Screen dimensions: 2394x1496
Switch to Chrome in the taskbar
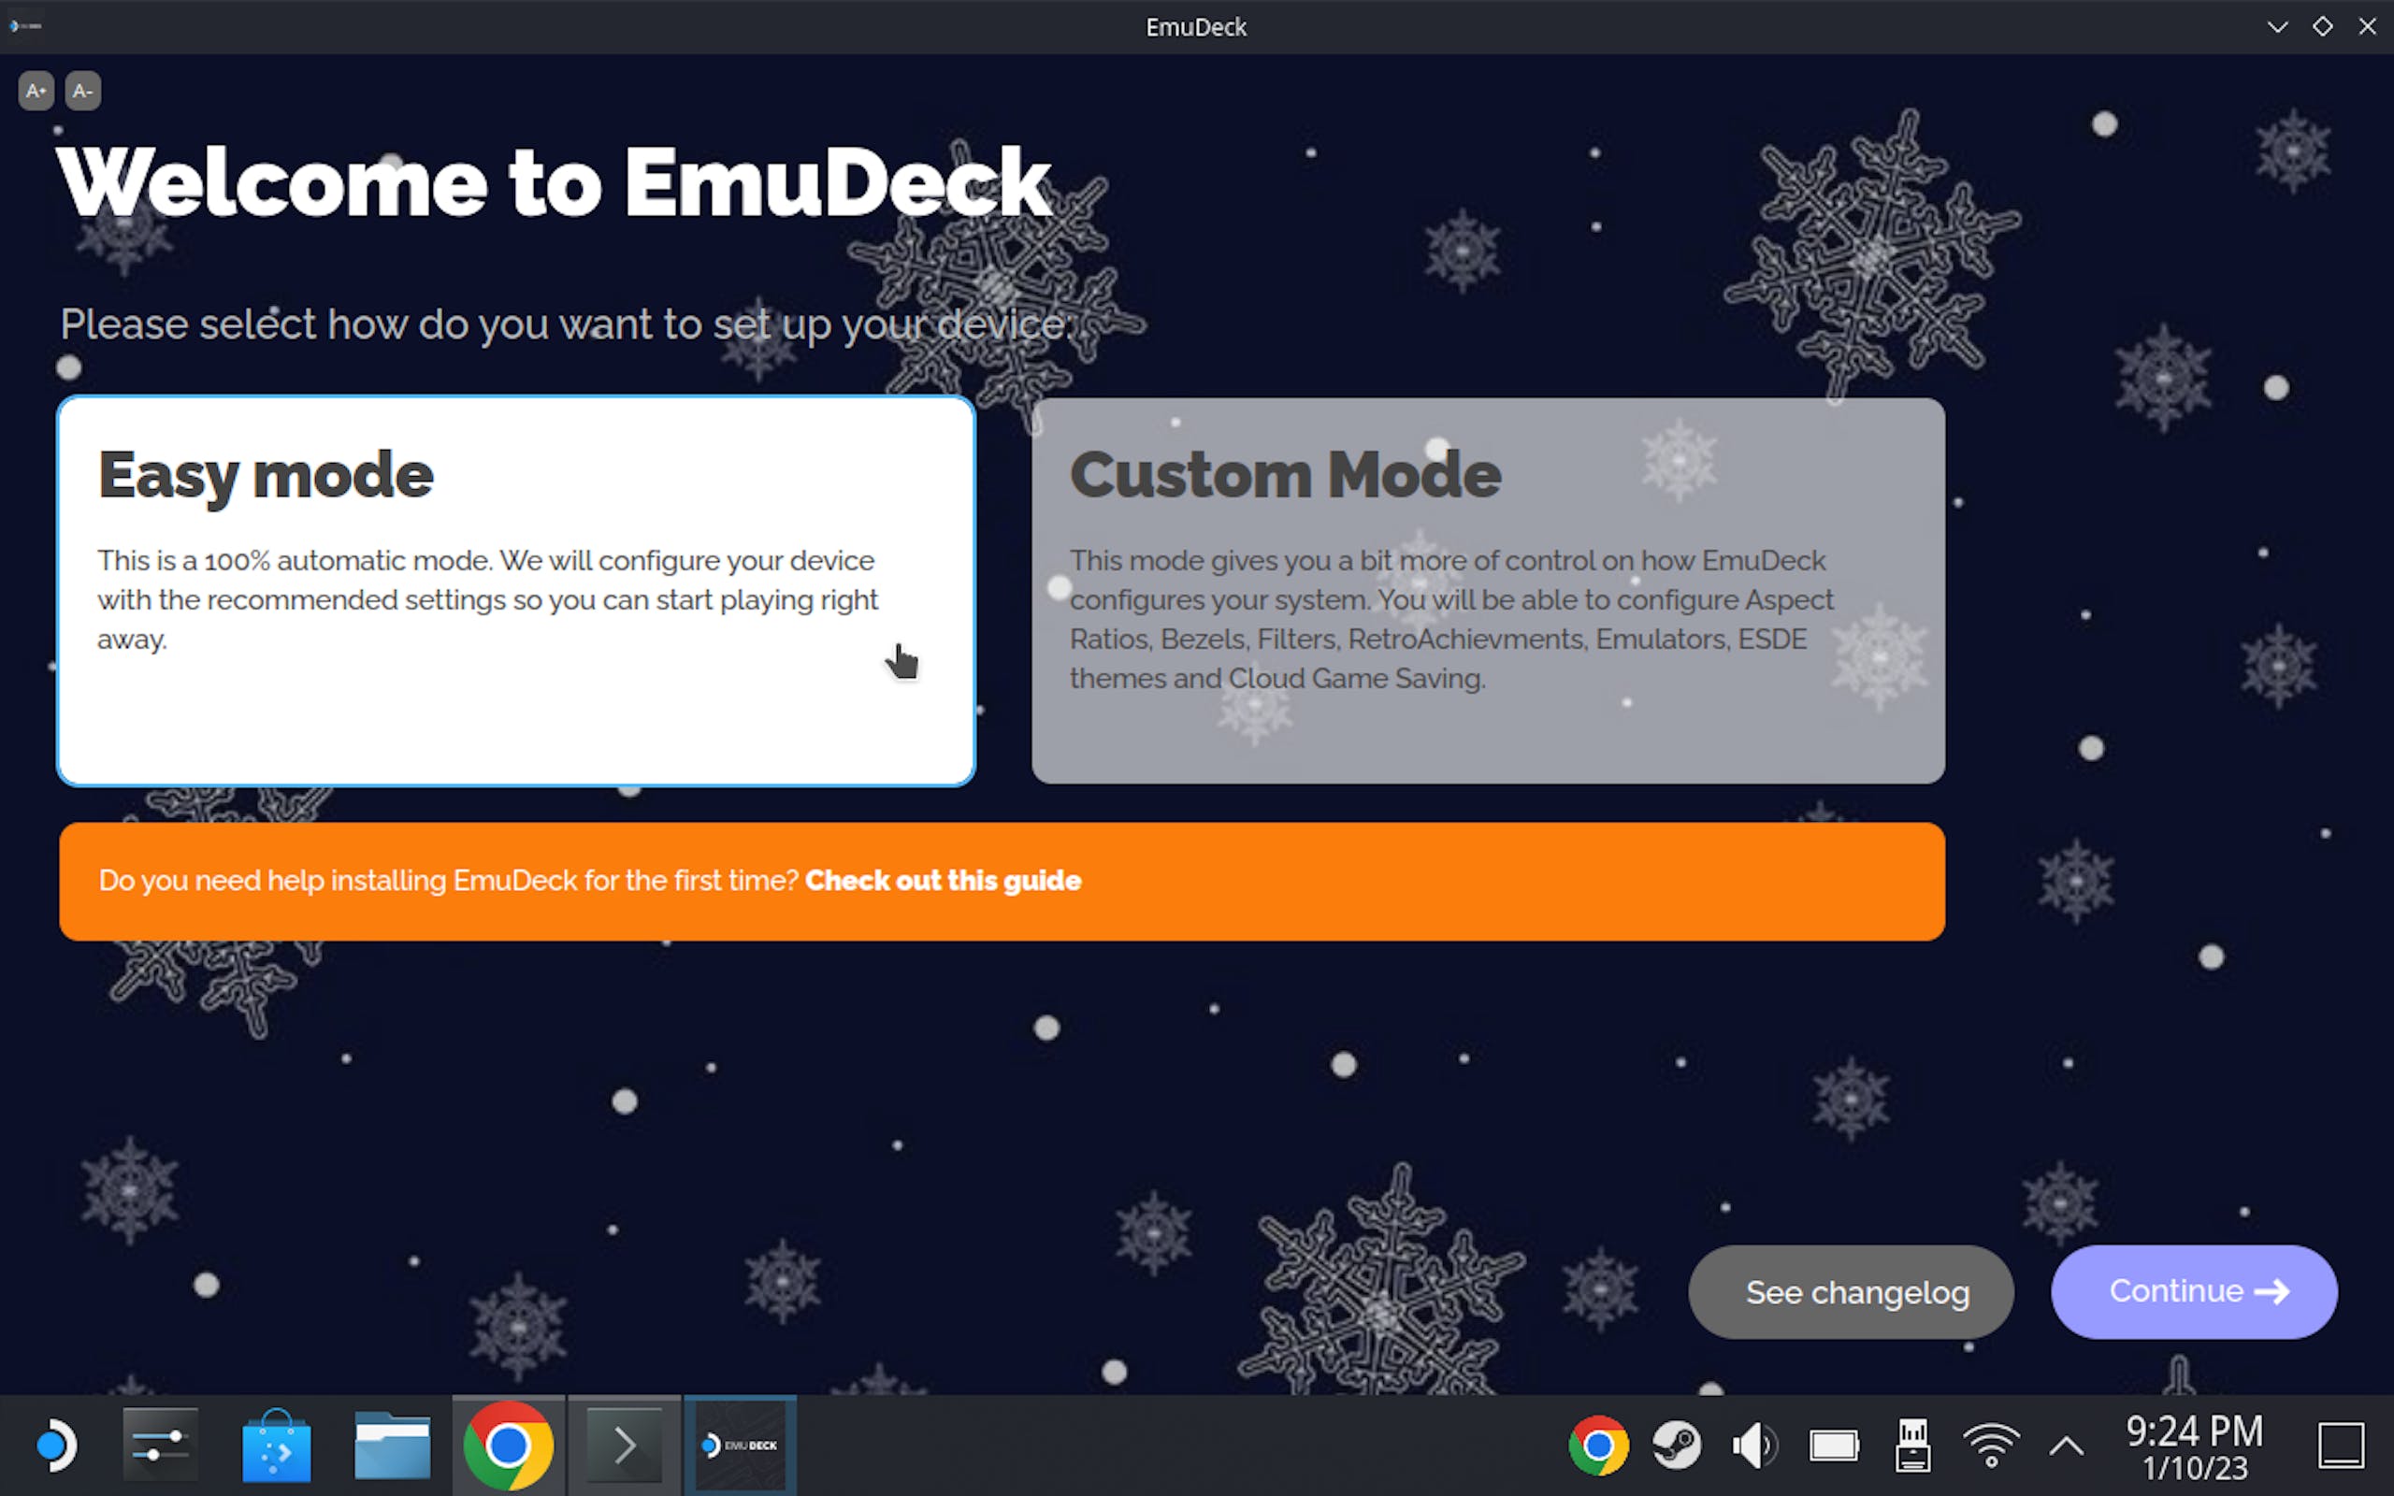click(509, 1446)
